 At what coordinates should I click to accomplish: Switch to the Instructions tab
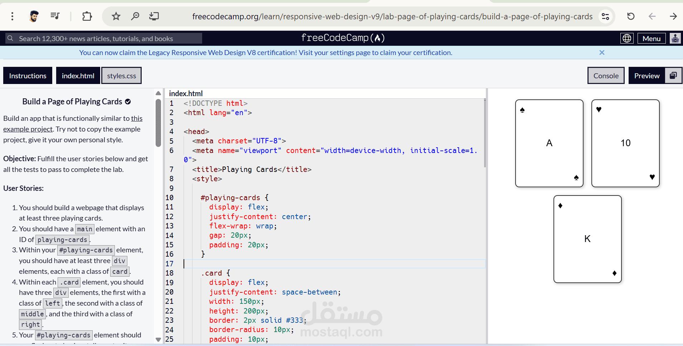coord(28,76)
